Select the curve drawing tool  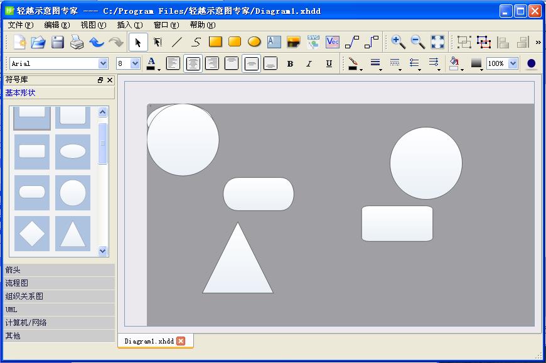(x=196, y=43)
